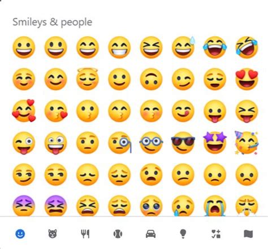Image resolution: width=268 pixels, height=249 pixels.
Task: Select the nerd face with glasses emoji
Action: pos(151,143)
